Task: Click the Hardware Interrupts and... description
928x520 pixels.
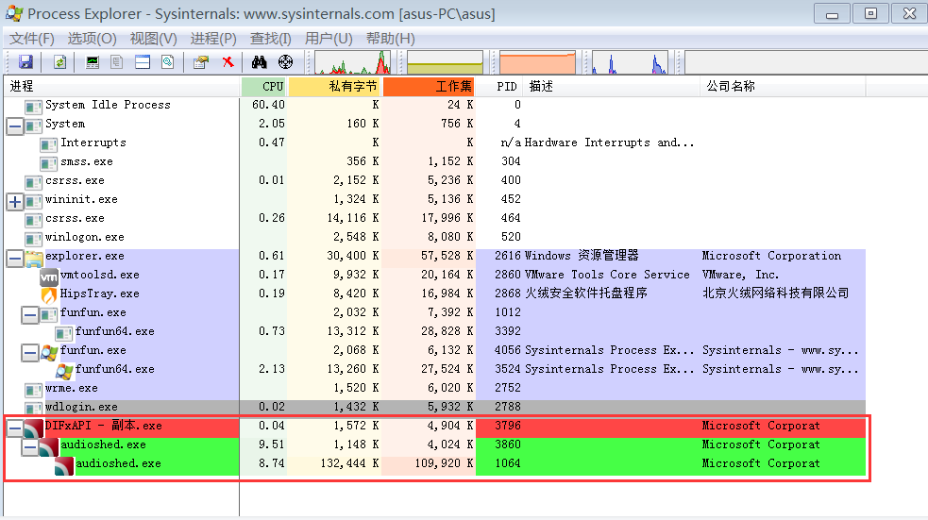Action: click(x=609, y=143)
